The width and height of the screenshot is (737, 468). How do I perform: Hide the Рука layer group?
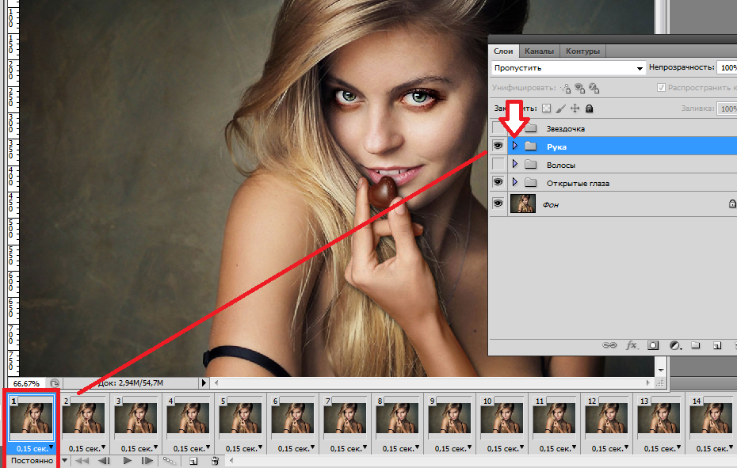(498, 146)
